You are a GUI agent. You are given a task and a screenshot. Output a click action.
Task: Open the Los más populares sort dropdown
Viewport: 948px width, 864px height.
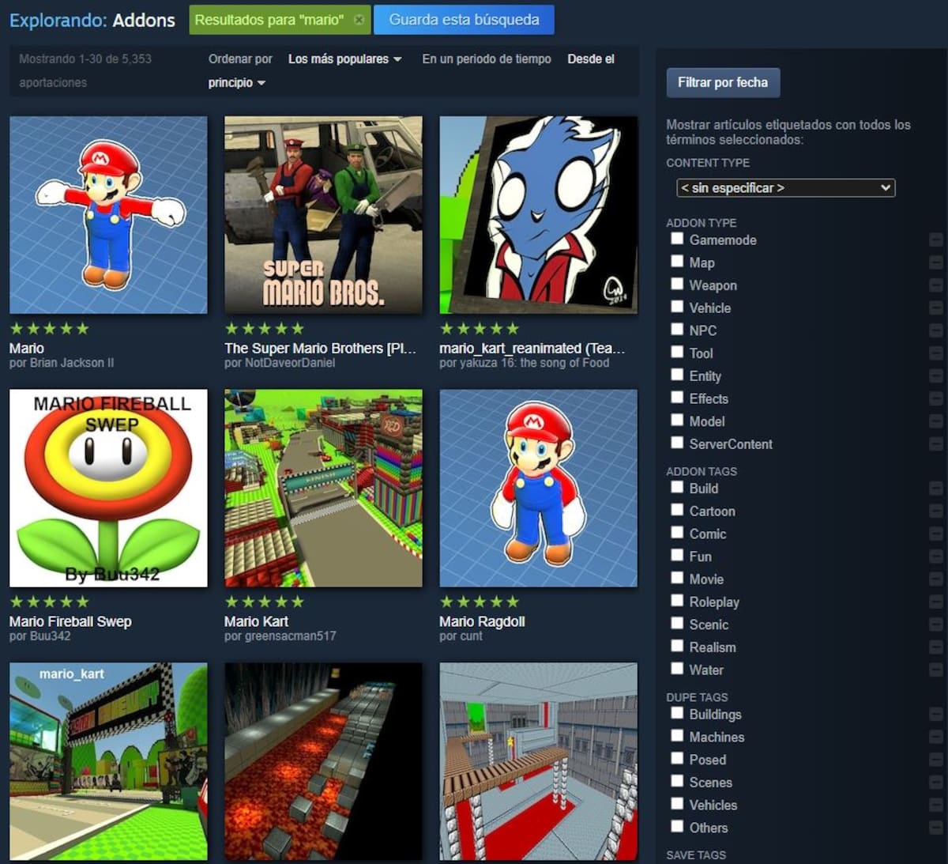pyautogui.click(x=344, y=59)
